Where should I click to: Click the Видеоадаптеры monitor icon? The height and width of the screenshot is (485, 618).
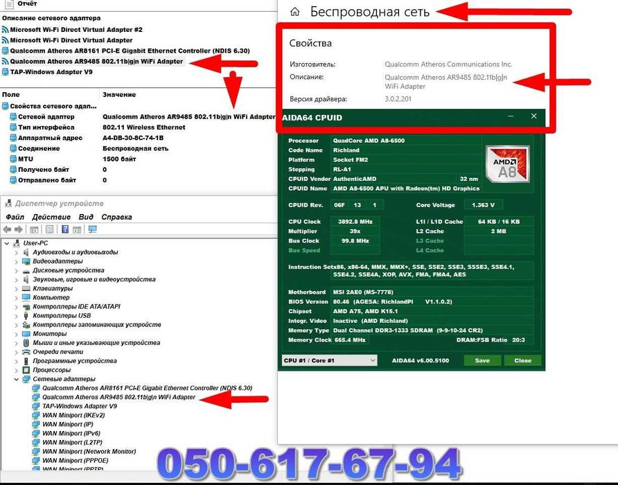(x=26, y=261)
